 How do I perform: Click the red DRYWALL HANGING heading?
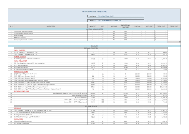point(21,72)
